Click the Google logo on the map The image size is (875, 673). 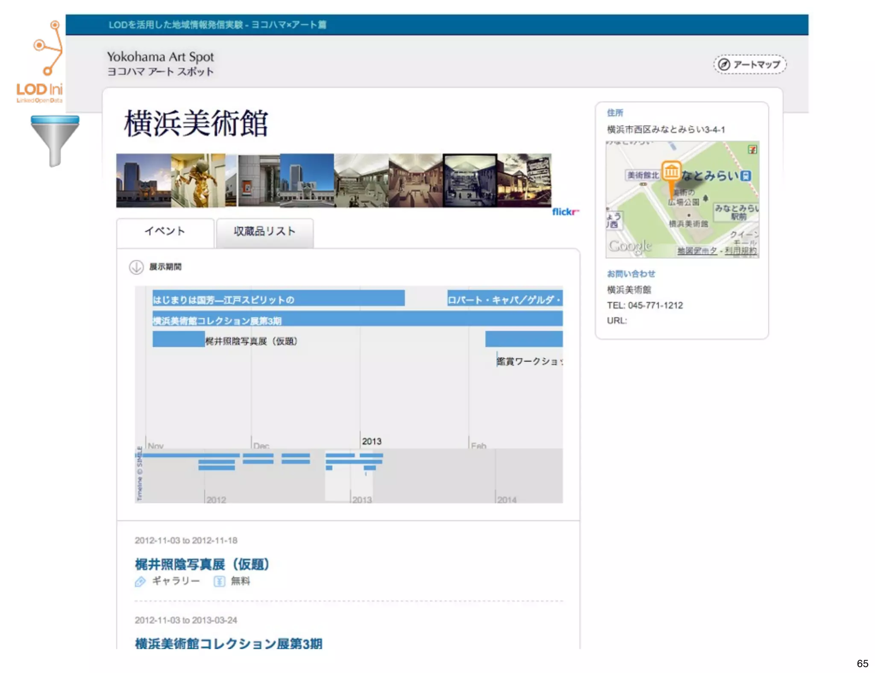(x=630, y=246)
